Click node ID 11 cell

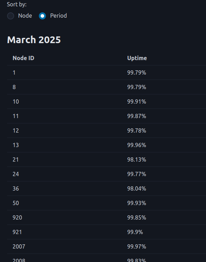16,116
